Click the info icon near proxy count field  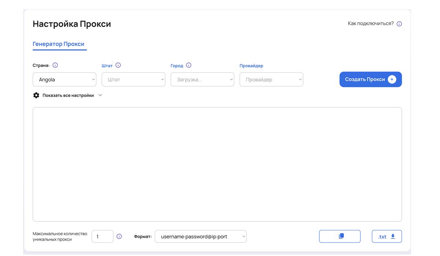click(119, 237)
